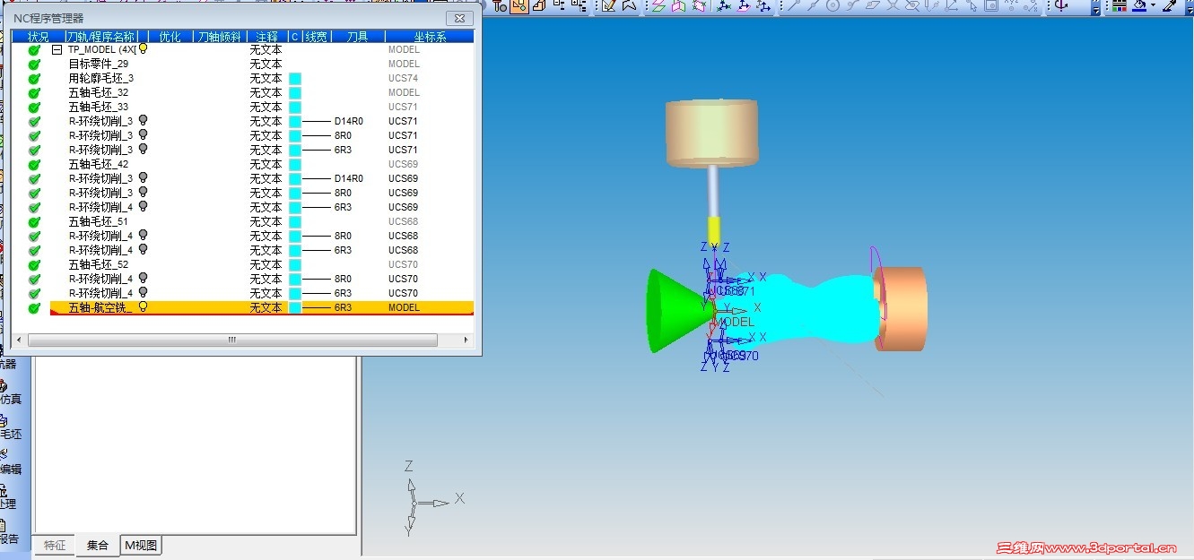Click status checkmark of 五轴-航空铣_ row

[x=35, y=308]
